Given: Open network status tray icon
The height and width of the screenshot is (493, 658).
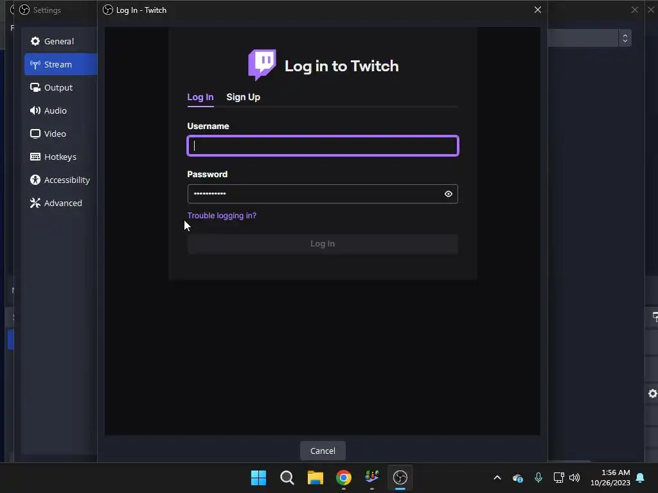Looking at the screenshot, I should tap(558, 478).
